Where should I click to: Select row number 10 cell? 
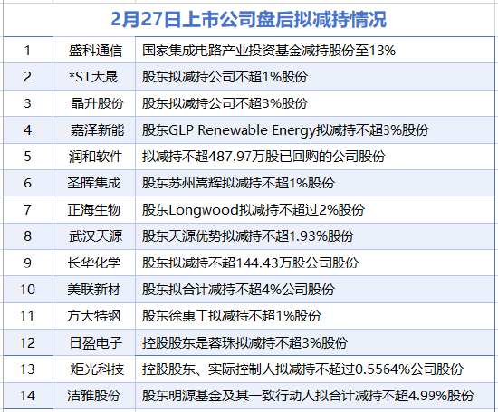[28, 290]
